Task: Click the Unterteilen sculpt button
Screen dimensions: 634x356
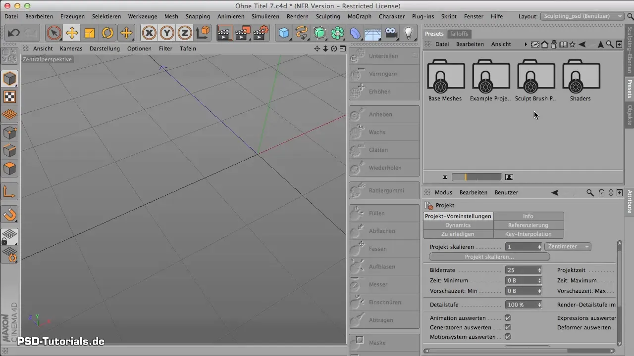Action: tap(384, 56)
